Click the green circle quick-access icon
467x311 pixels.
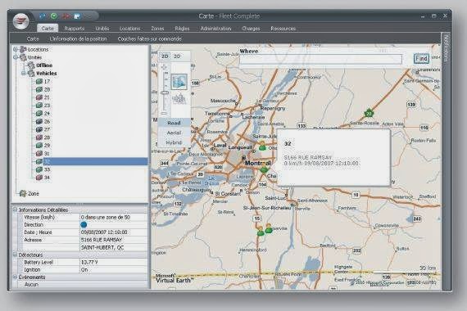53,16
